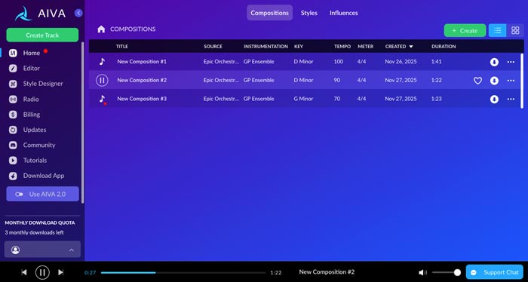The image size is (528, 282).
Task: Play New Composition #1 via note icon
Action: [x=102, y=62]
